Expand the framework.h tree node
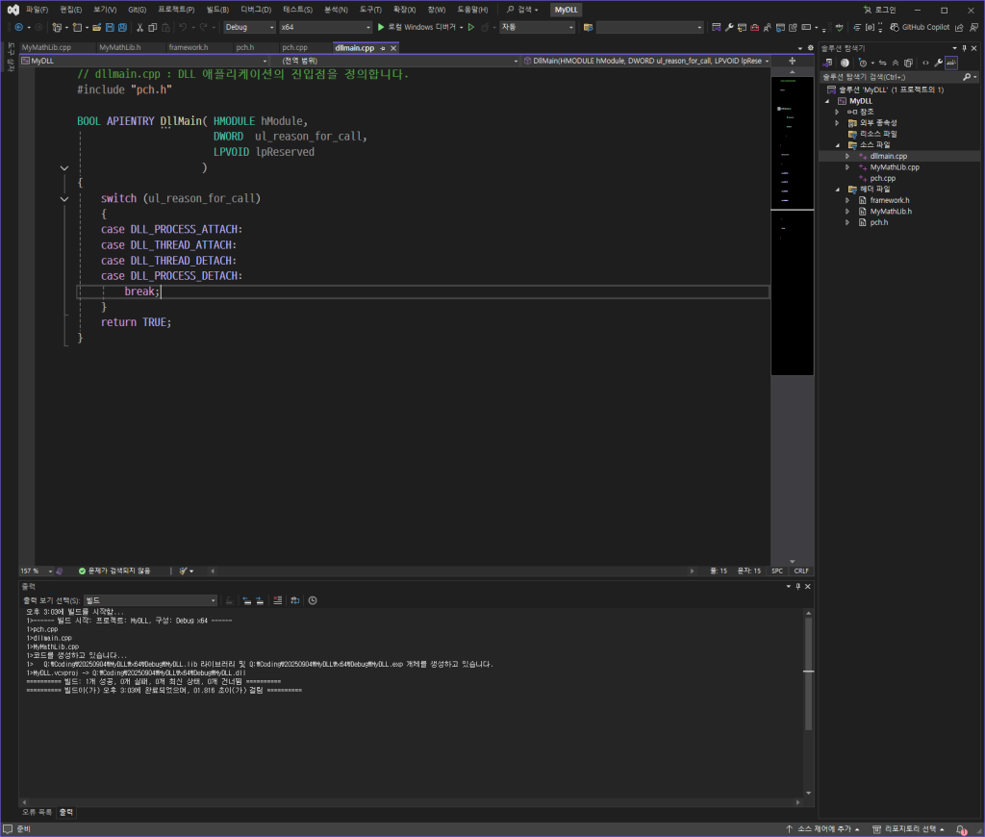985x837 pixels. 847,200
